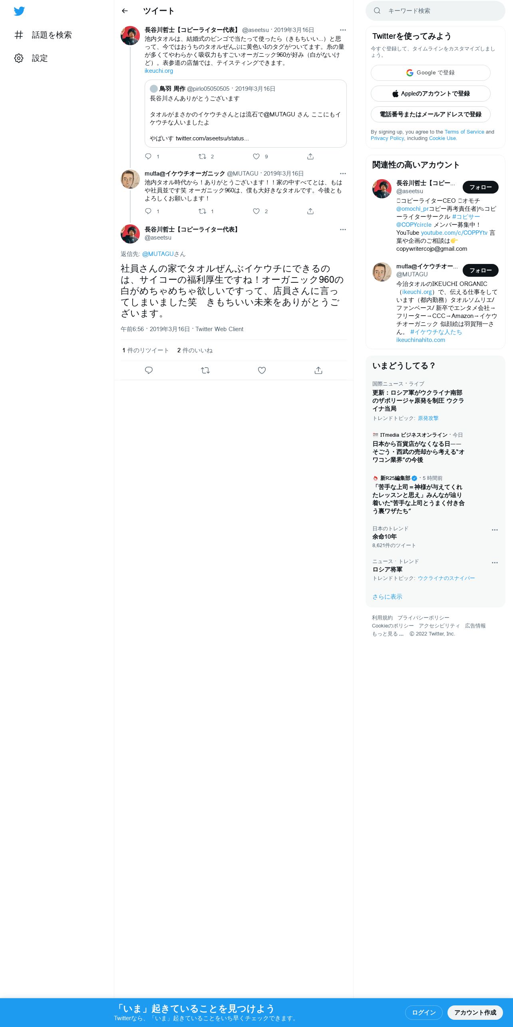
Task: Click the Twitter bird logo
Action: point(19,11)
